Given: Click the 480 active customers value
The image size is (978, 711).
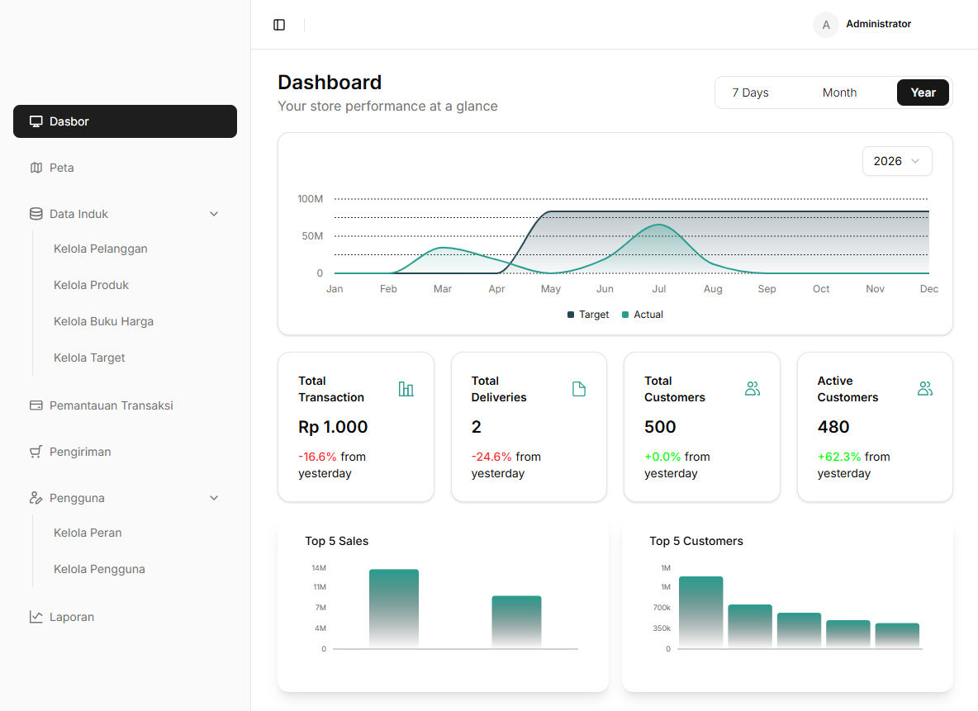Looking at the screenshot, I should click(x=833, y=427).
